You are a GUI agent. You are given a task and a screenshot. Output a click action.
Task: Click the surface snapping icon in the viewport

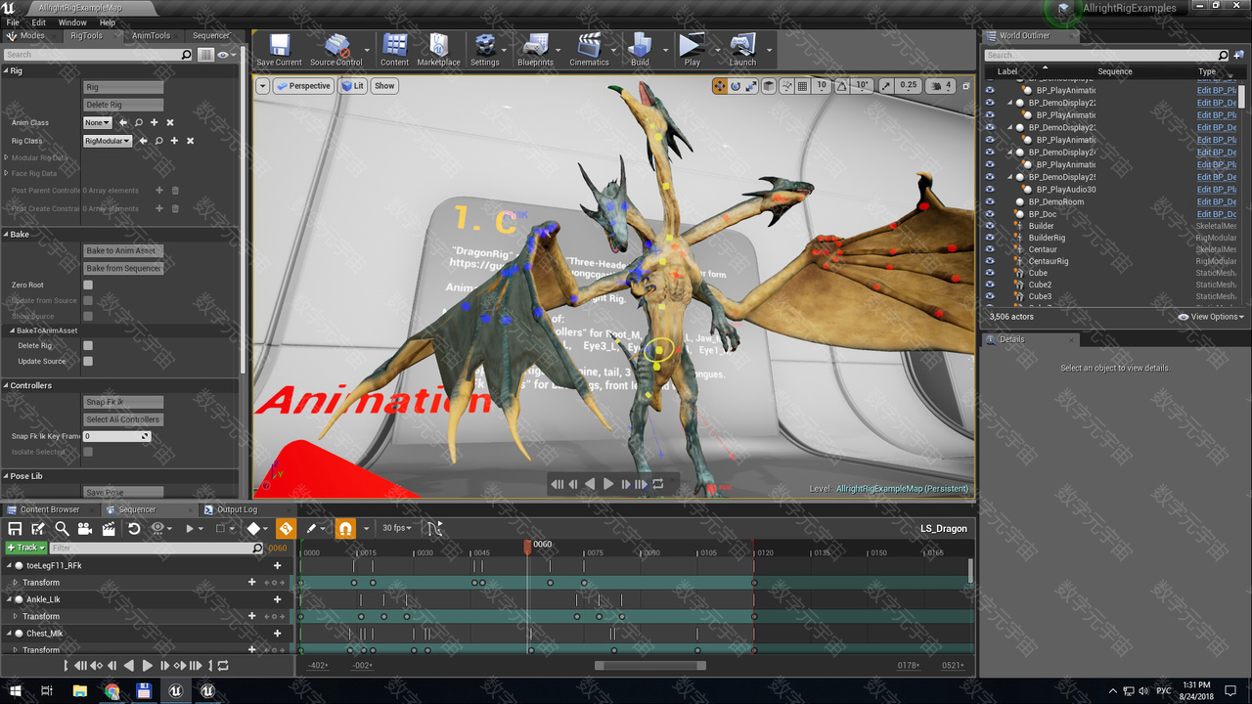point(785,86)
